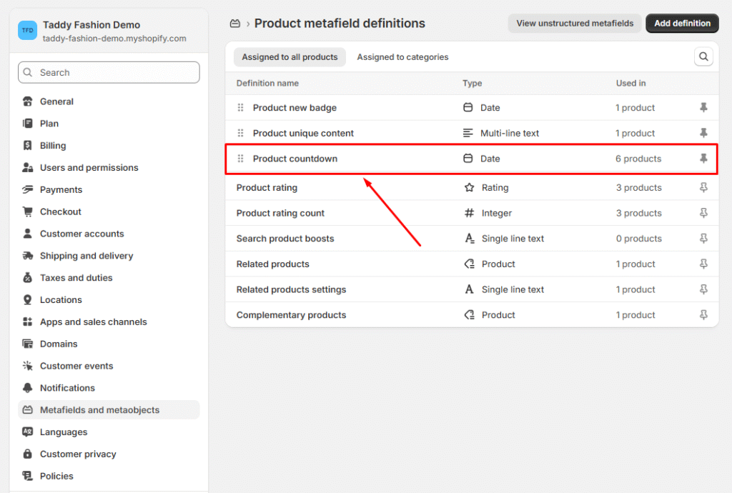Switch to Assigned to categories tab
Viewport: 732px width, 493px height.
click(x=402, y=57)
